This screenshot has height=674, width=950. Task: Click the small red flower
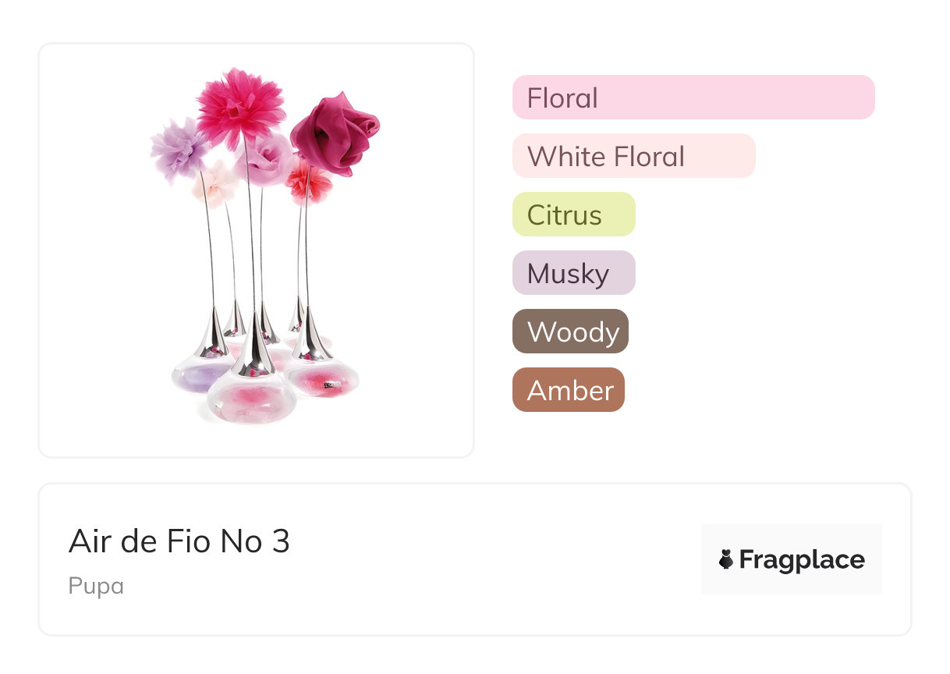307,183
